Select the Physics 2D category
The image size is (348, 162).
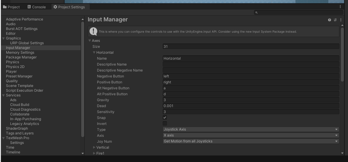15,67
